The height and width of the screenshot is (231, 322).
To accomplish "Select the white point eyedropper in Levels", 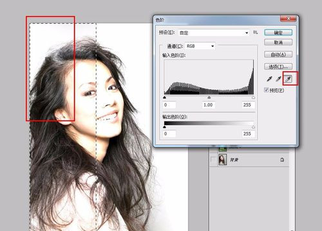I will pos(288,79).
